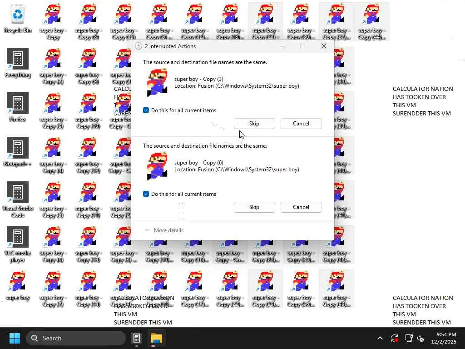Close the 2 Interrupted Actions dialog
This screenshot has height=349, width=465.
click(x=324, y=46)
